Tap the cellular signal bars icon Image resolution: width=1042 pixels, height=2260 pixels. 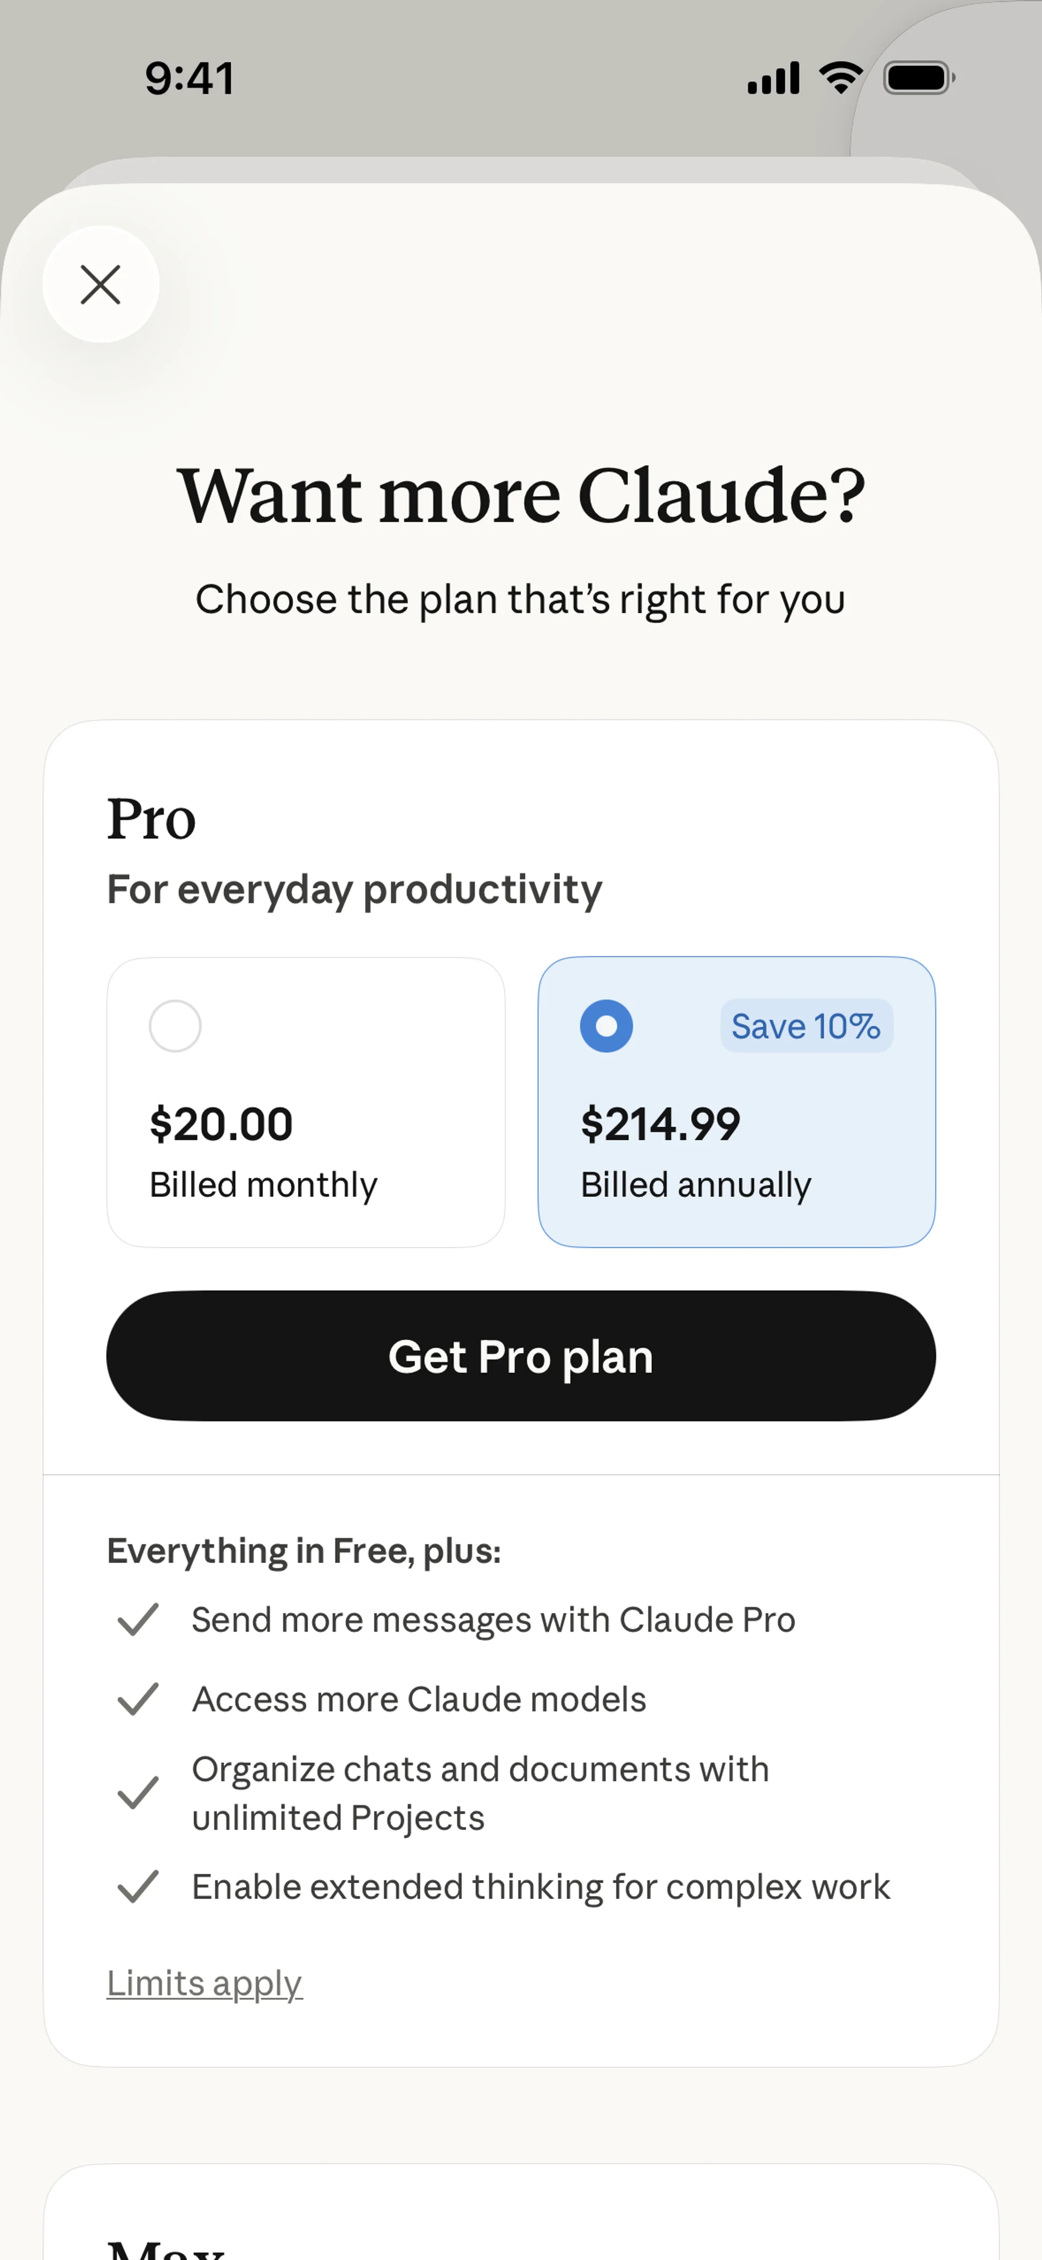tap(773, 78)
